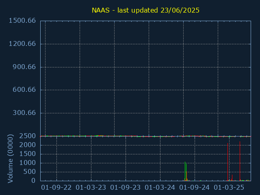Click the 300.66 price axis label

(24, 113)
